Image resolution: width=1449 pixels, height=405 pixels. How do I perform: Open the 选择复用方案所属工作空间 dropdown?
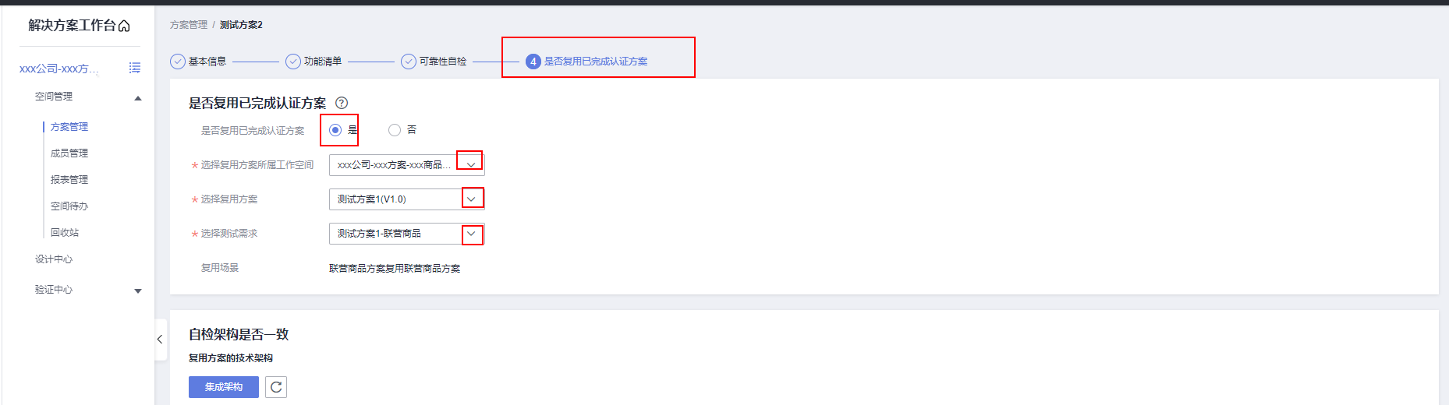pyautogui.click(x=406, y=165)
